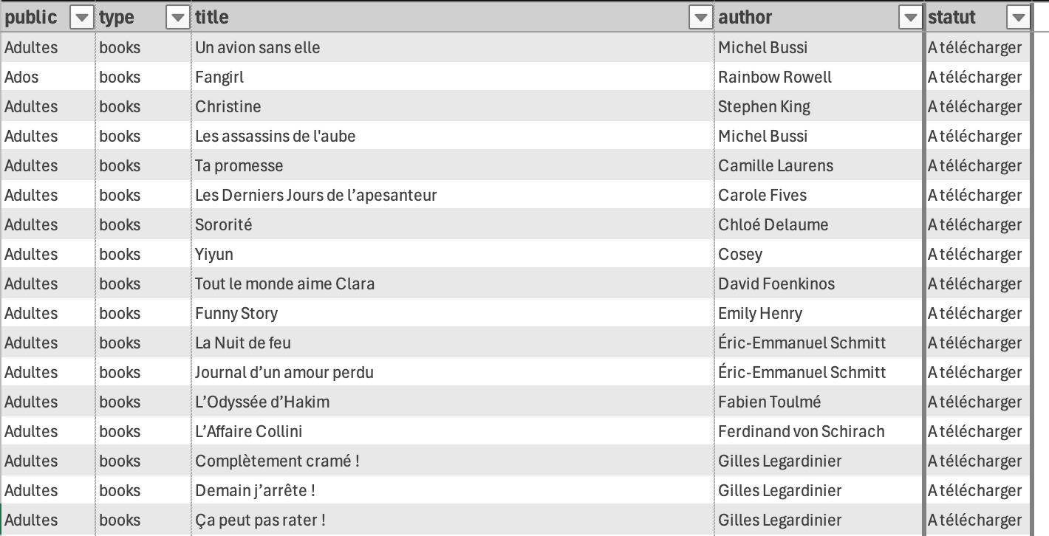Open the type column filter dropdown

click(x=177, y=18)
